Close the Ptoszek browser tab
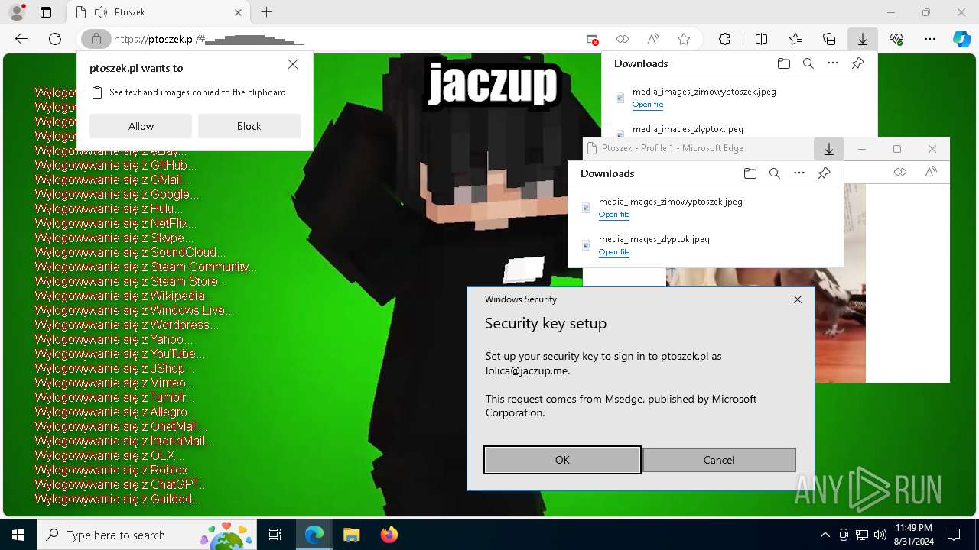This screenshot has height=550, width=979. 239,12
